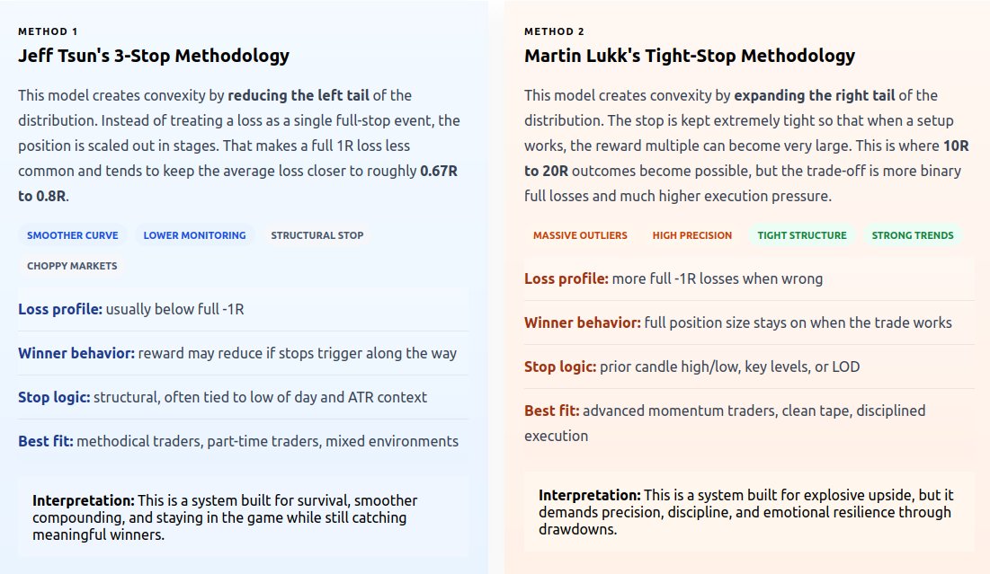Click Martin Lukk's Tight-Stop Methodology heading

pyautogui.click(x=690, y=56)
